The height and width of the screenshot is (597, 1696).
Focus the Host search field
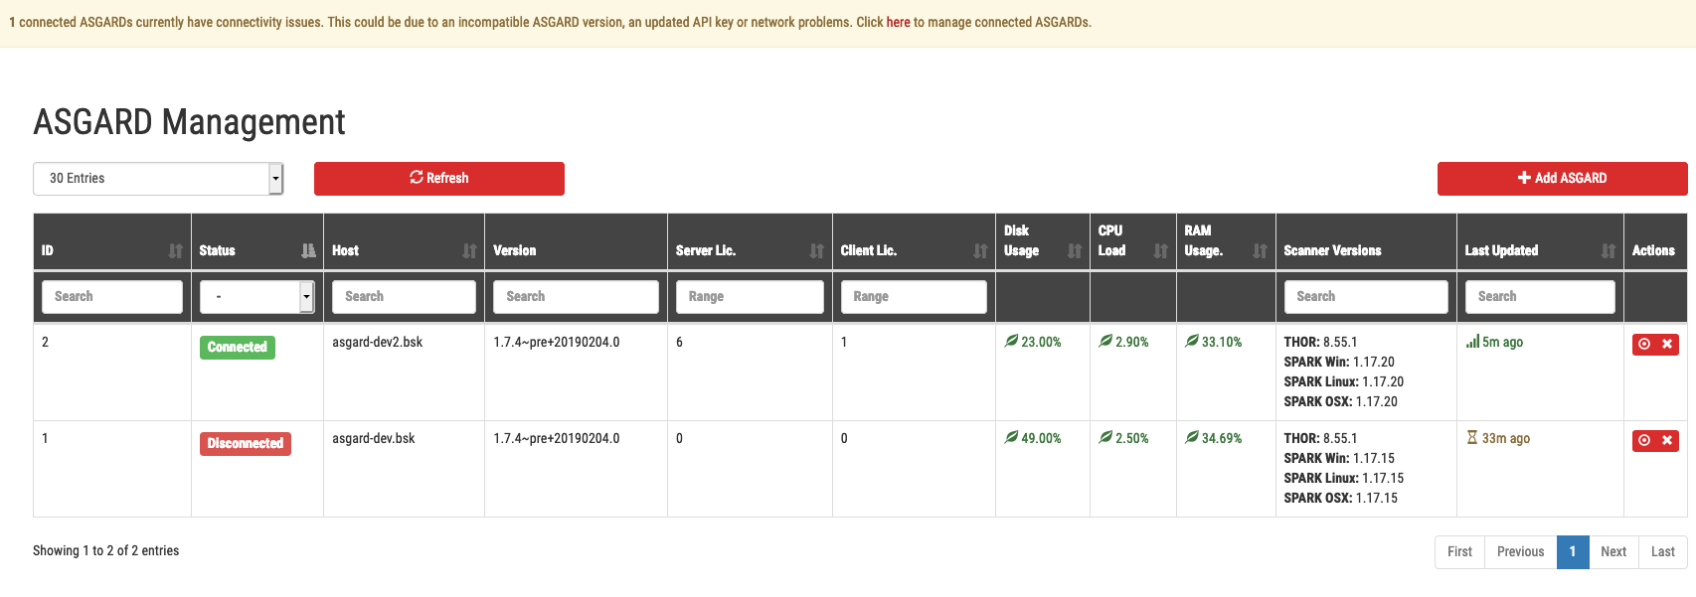coord(404,297)
